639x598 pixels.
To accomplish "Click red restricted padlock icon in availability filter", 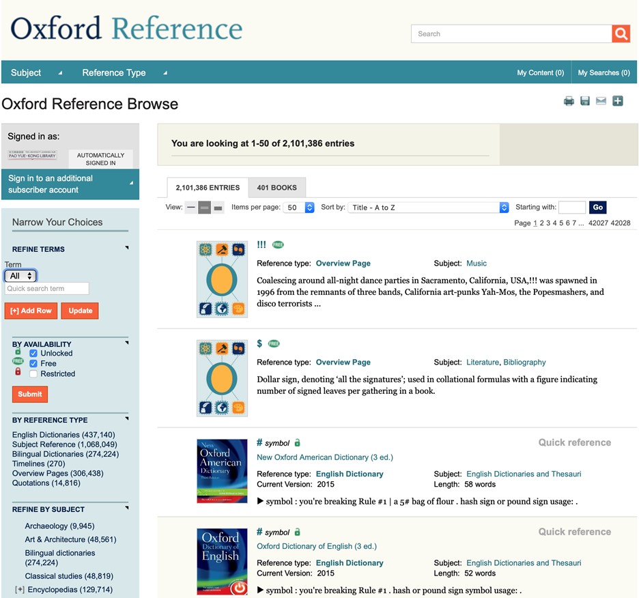I will [18, 371].
